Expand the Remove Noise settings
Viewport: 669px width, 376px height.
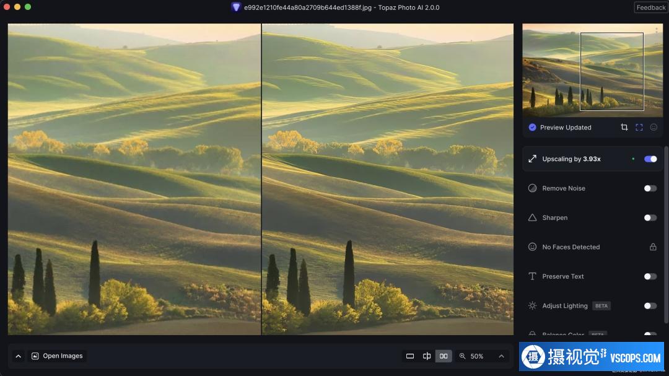coord(593,188)
